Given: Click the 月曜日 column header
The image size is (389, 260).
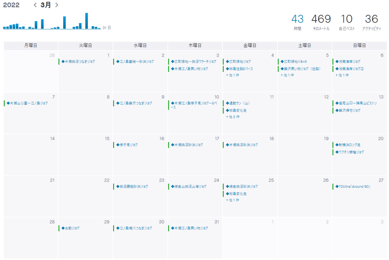Looking at the screenshot, I should pyautogui.click(x=31, y=46).
